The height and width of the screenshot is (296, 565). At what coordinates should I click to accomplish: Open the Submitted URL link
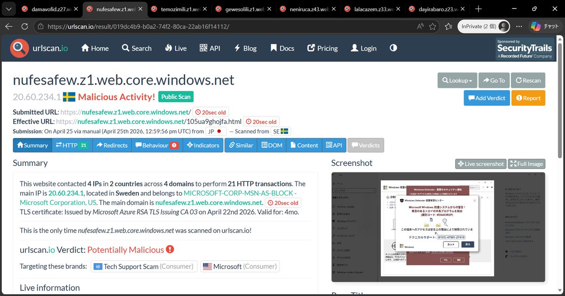pyautogui.click(x=126, y=112)
